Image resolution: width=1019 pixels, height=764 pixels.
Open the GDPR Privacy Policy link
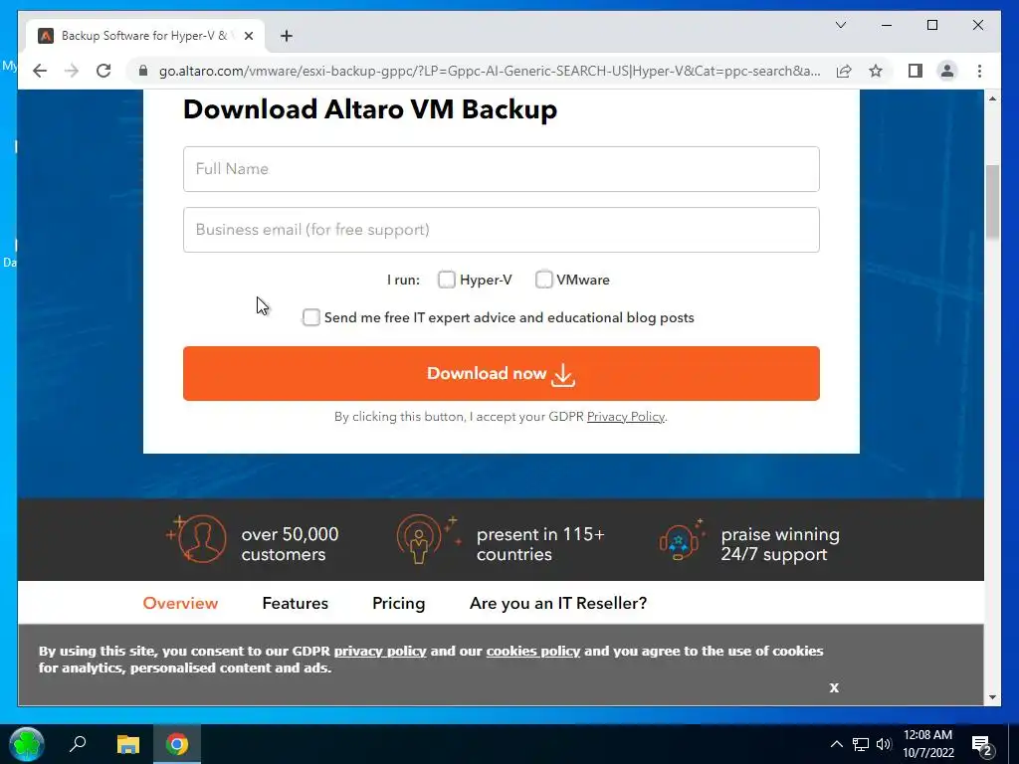click(x=625, y=417)
